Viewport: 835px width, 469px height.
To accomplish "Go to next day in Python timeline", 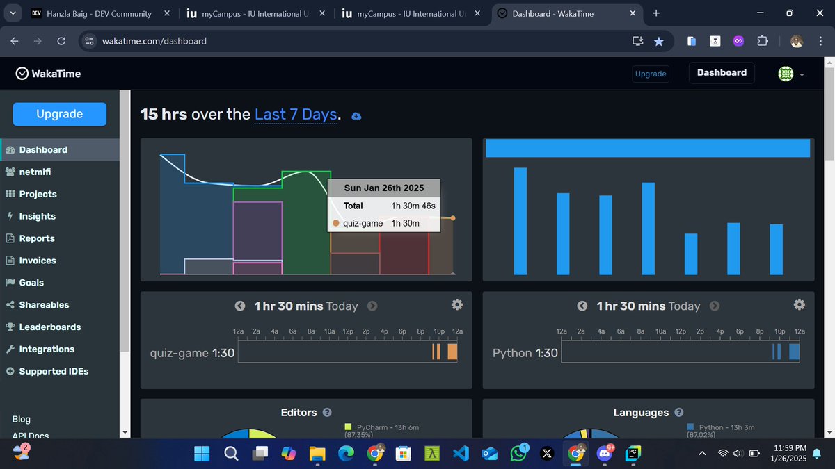I will (x=715, y=306).
